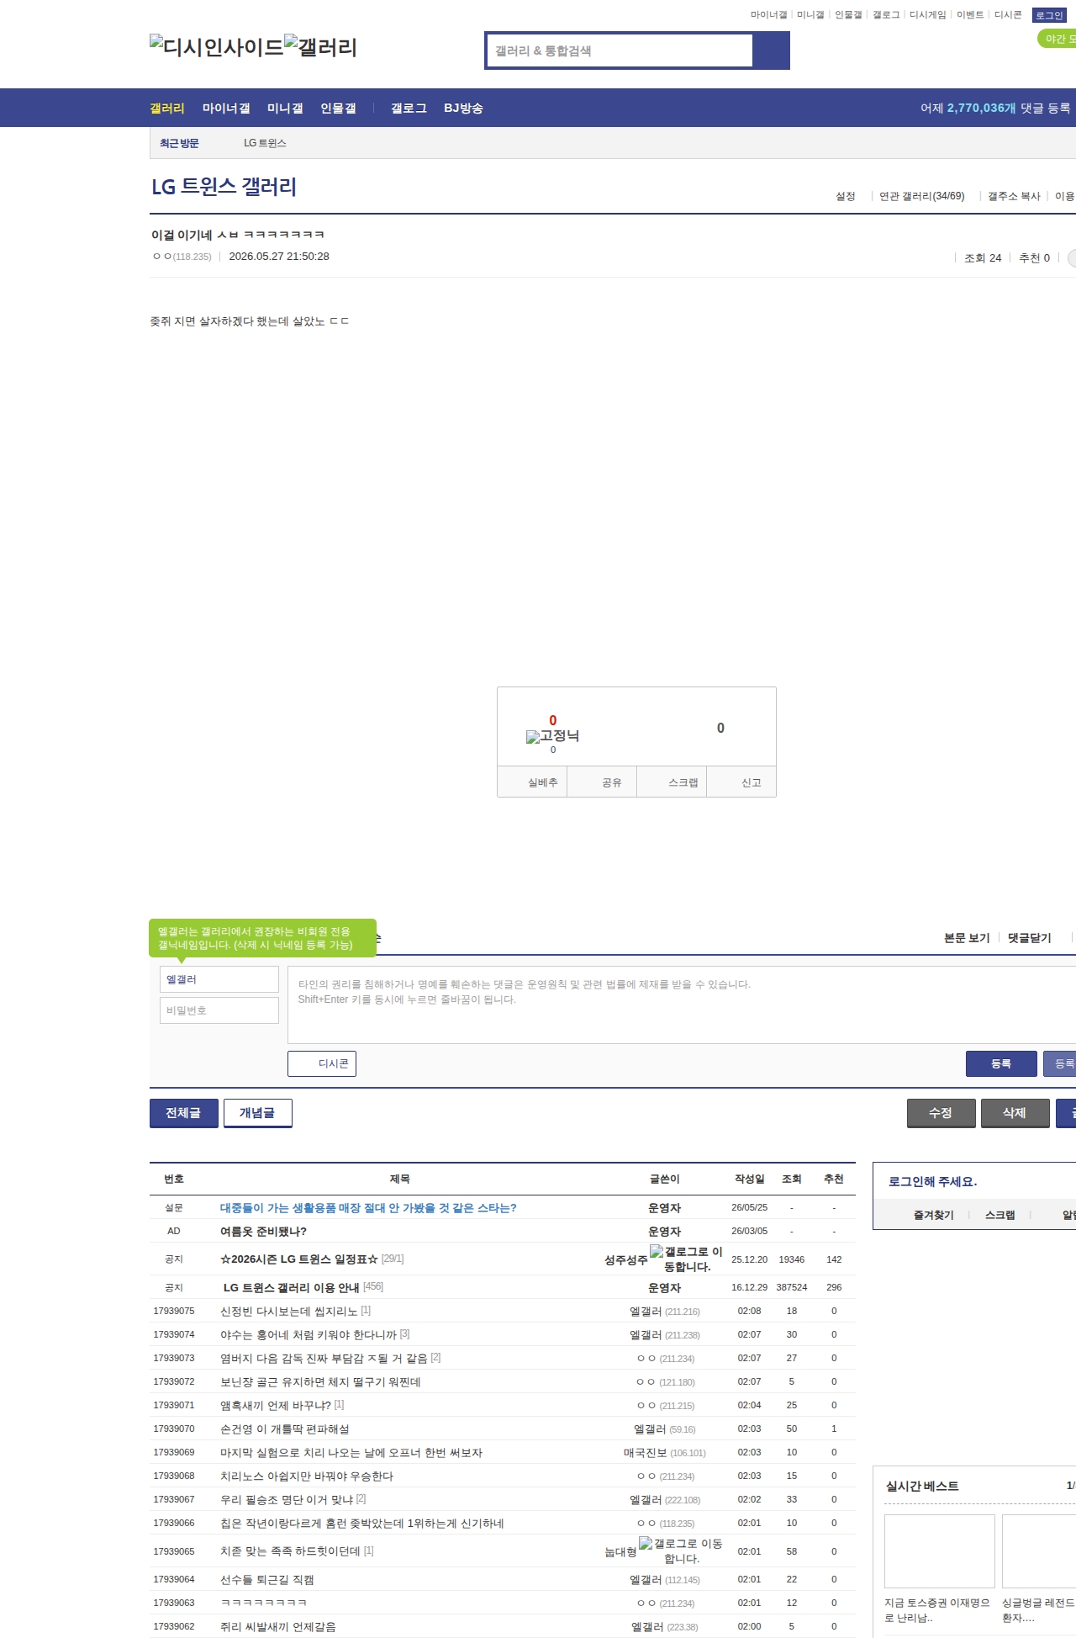Screen dimensions: 1076x1638
Task: Click 스크랩 in the login box
Action: [1000, 1215]
